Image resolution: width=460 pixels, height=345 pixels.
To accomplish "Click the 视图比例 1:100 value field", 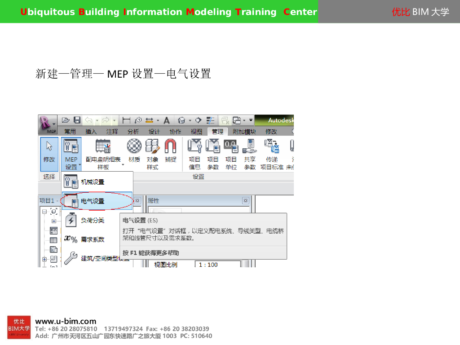I will (217, 265).
